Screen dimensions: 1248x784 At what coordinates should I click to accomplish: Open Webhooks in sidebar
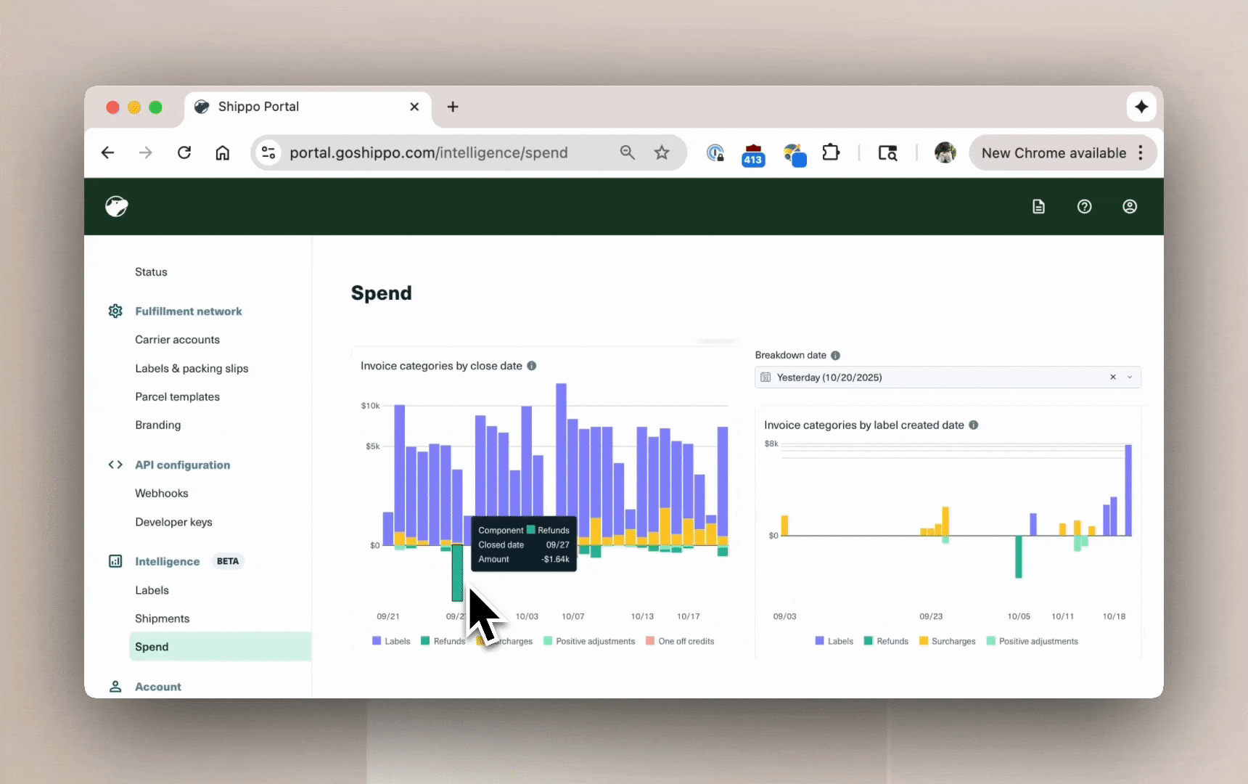pos(161,494)
